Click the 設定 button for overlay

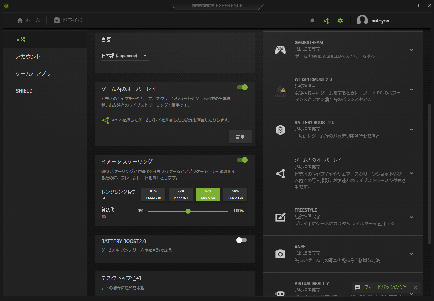point(241,137)
